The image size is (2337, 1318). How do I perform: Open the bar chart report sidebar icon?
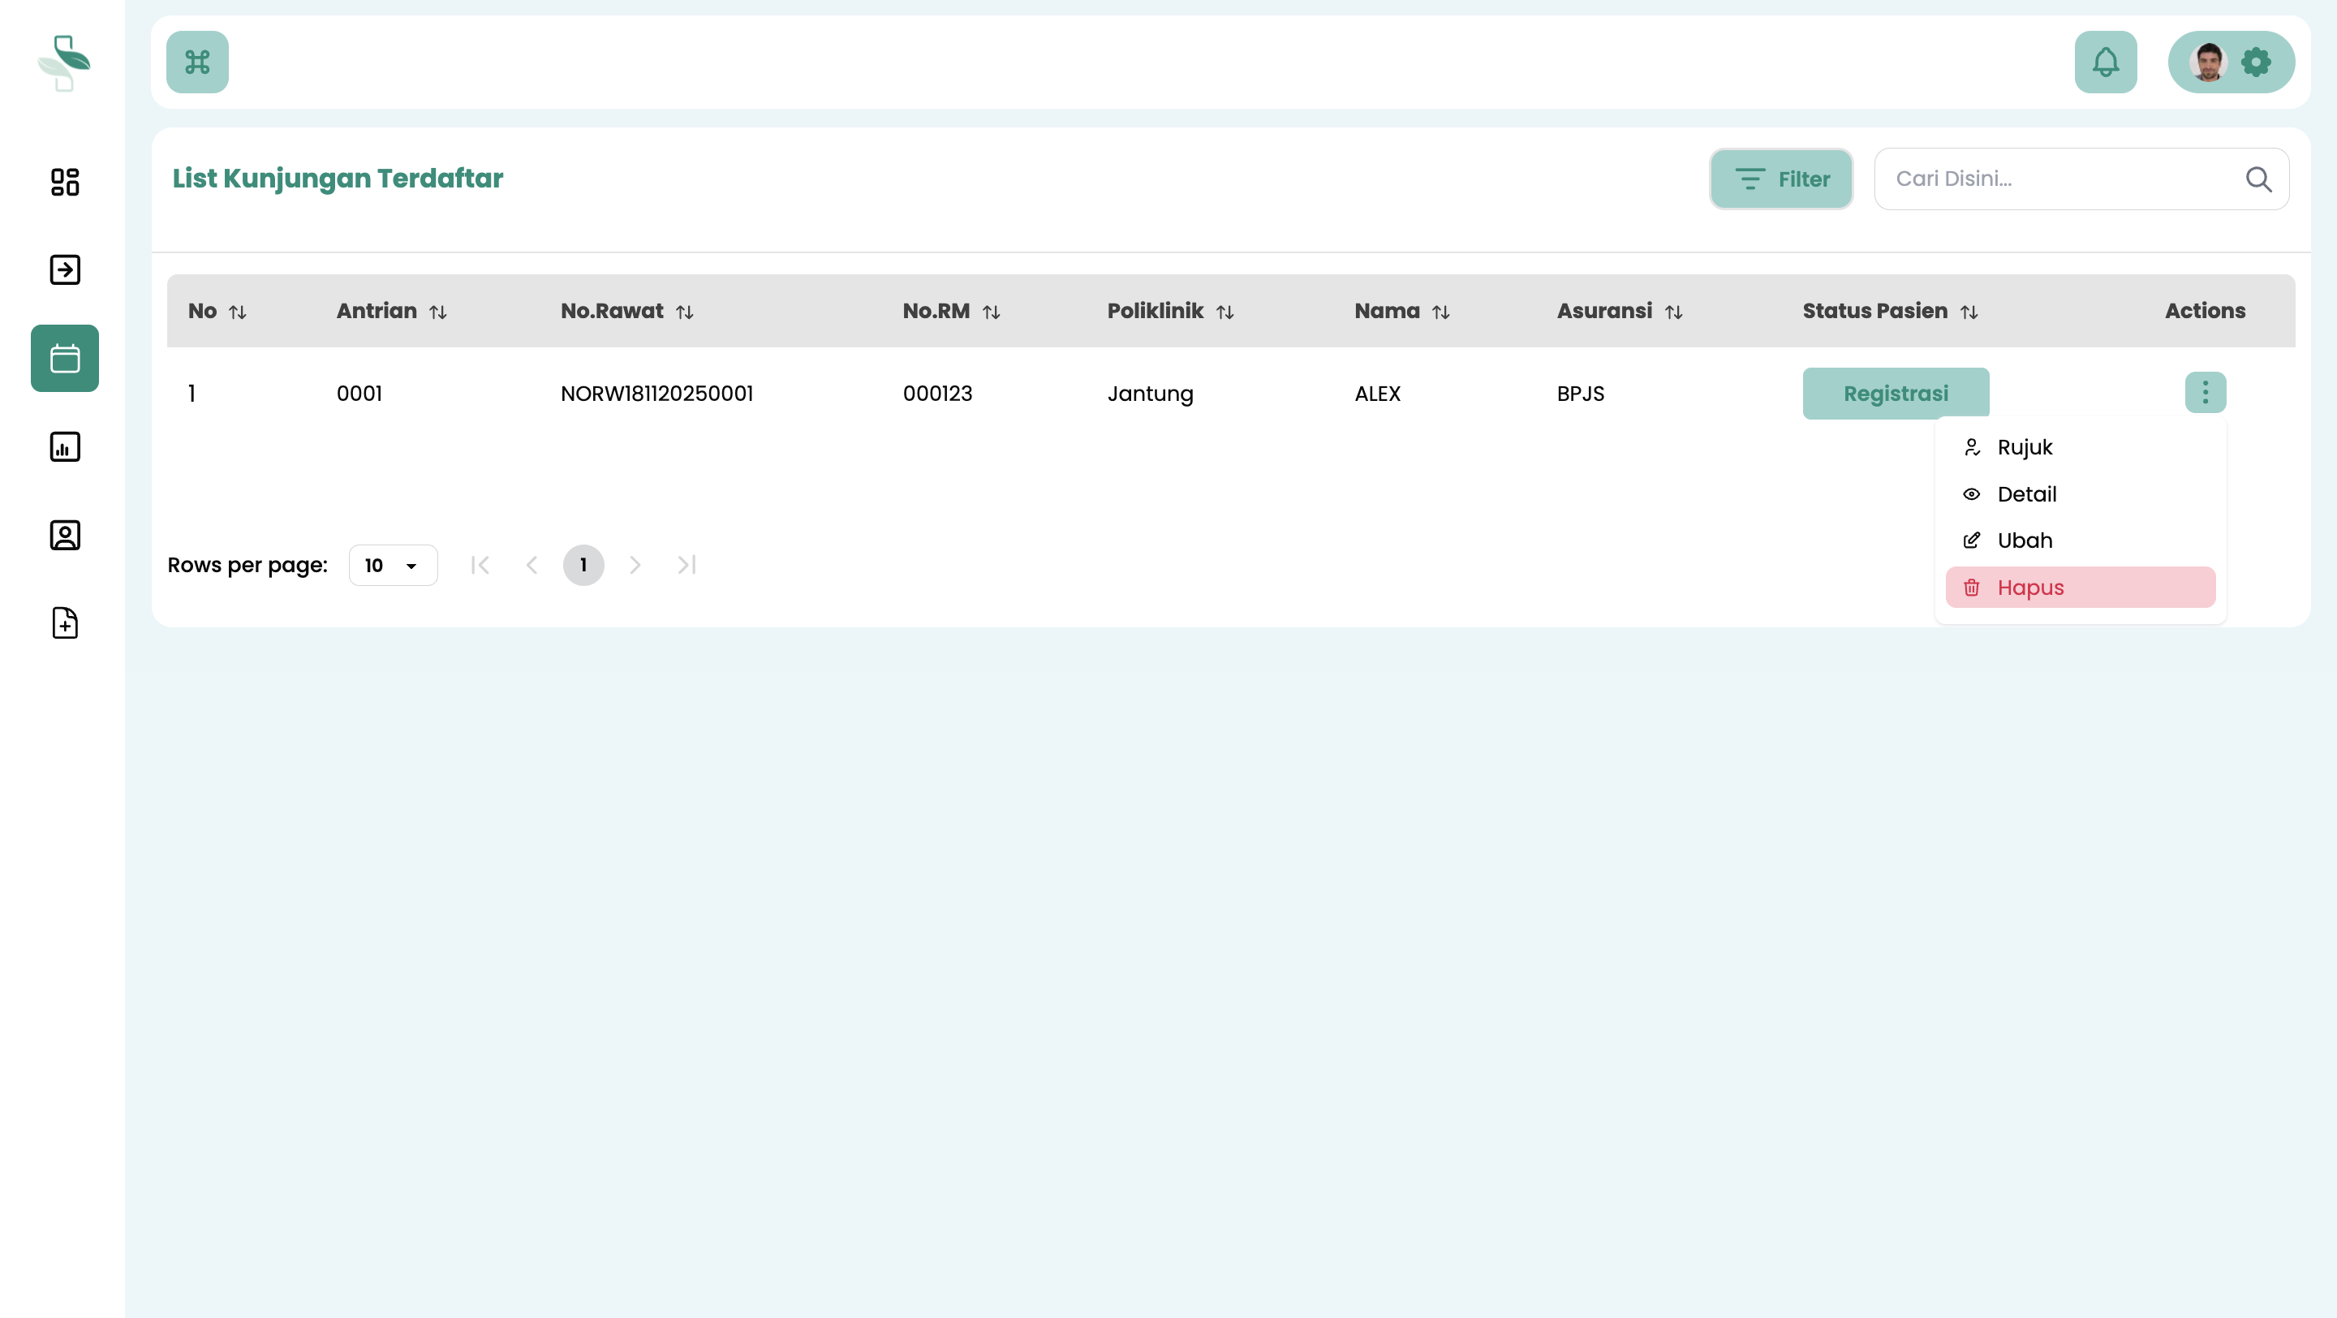pos(64,446)
